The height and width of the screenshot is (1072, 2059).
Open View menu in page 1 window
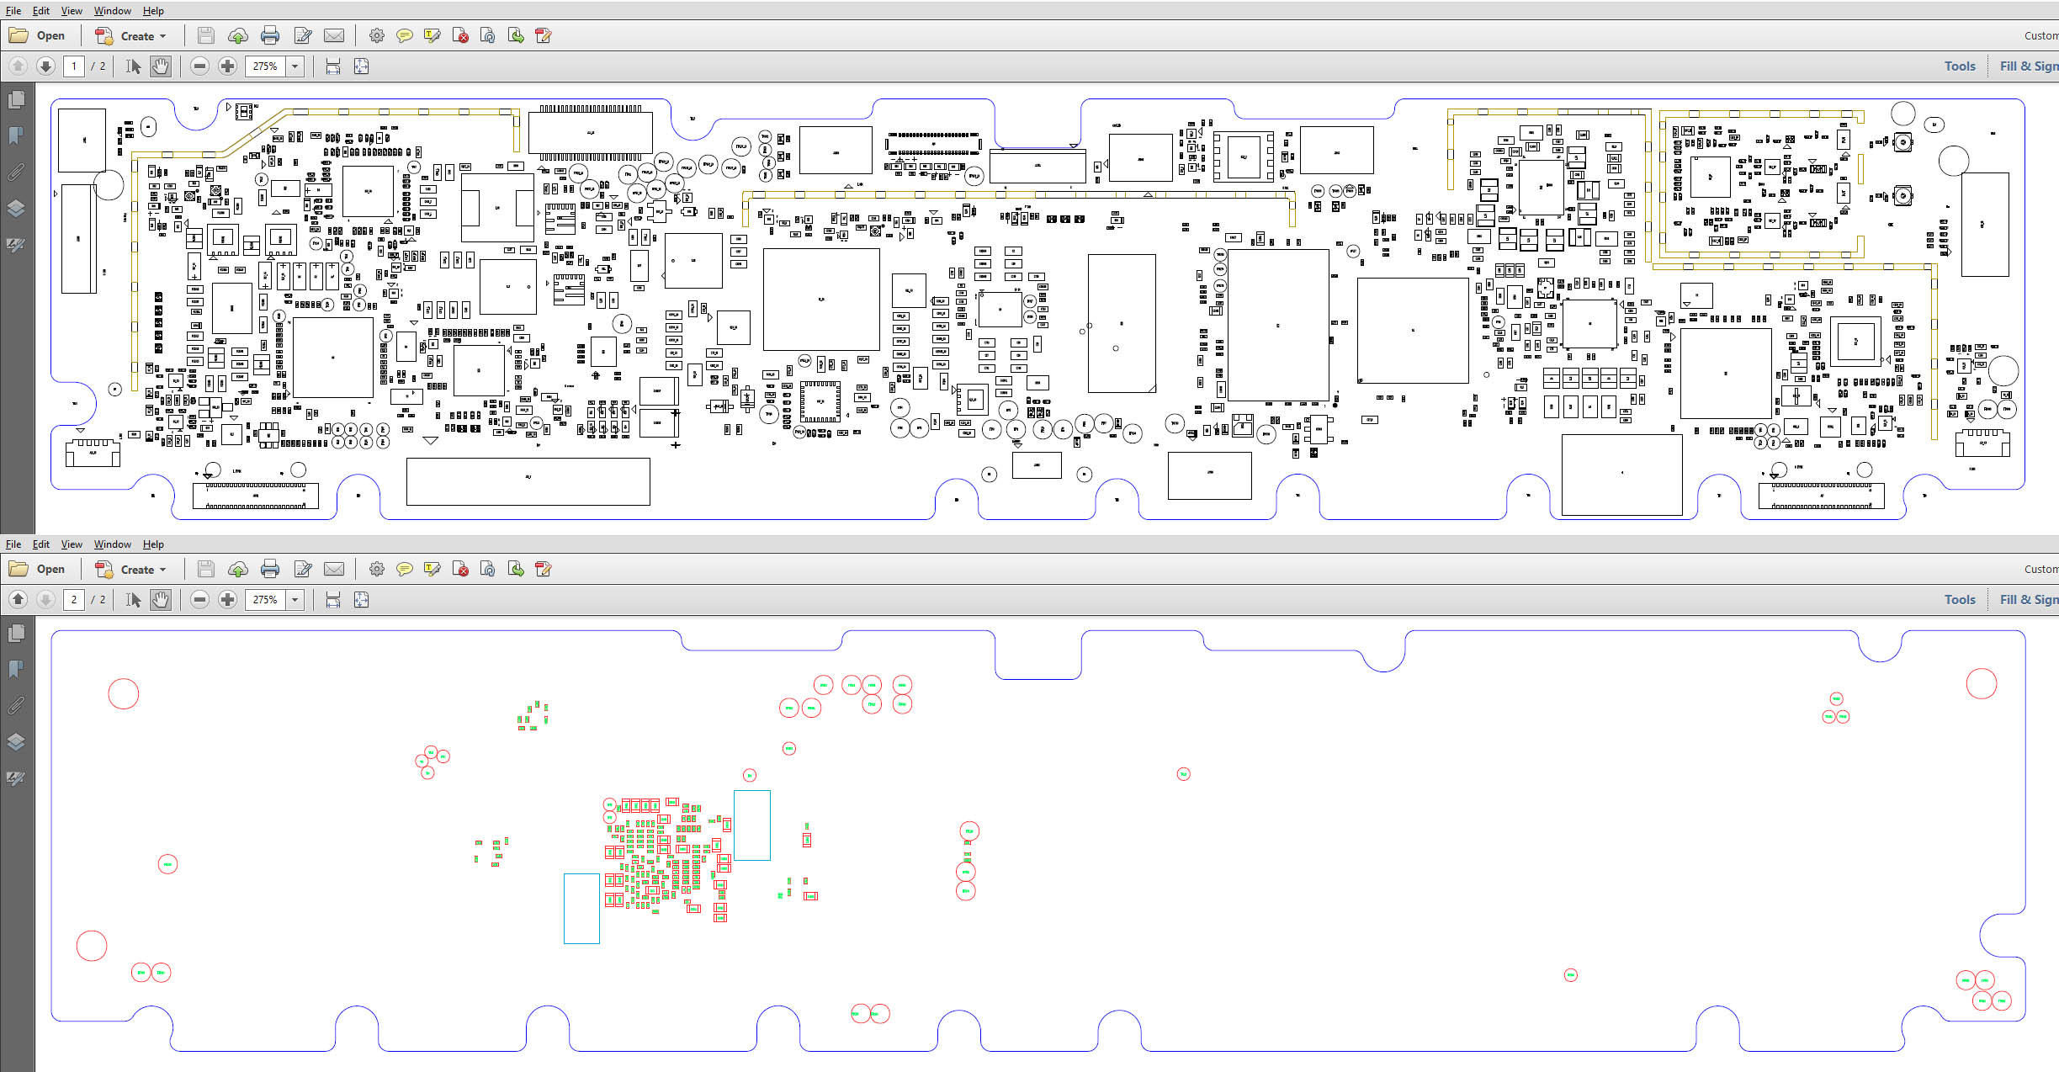tap(72, 11)
